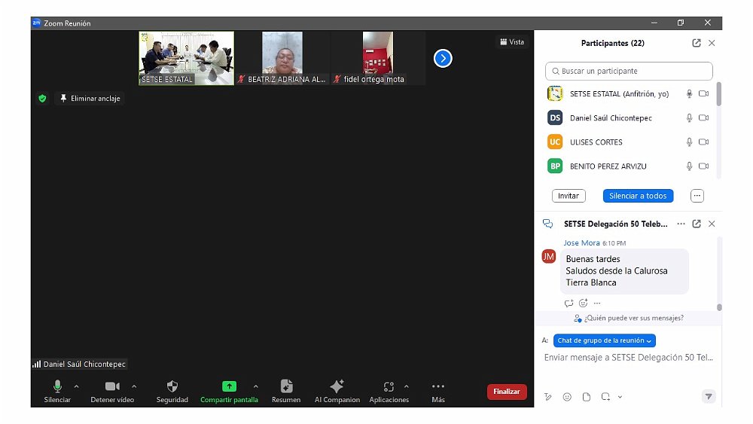Pop out the Participantes panel

[x=697, y=44]
